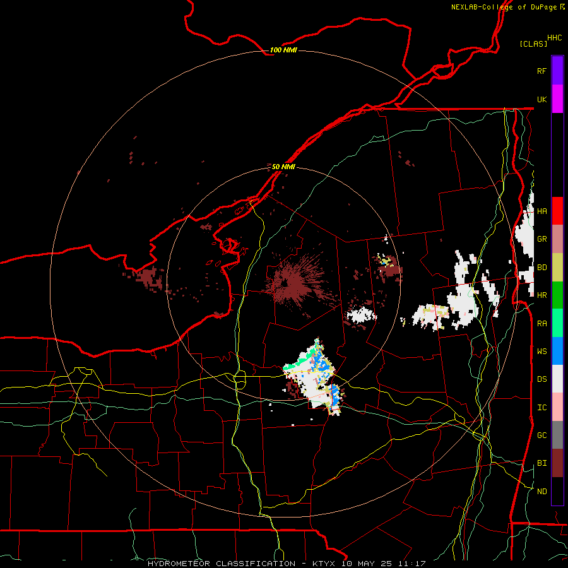
Task: Click the GR legend color swatch
Action: click(557, 239)
